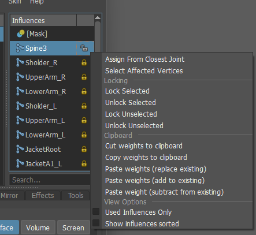Click Lock Unselected menu entry
The image size is (256, 235).
click(131, 114)
